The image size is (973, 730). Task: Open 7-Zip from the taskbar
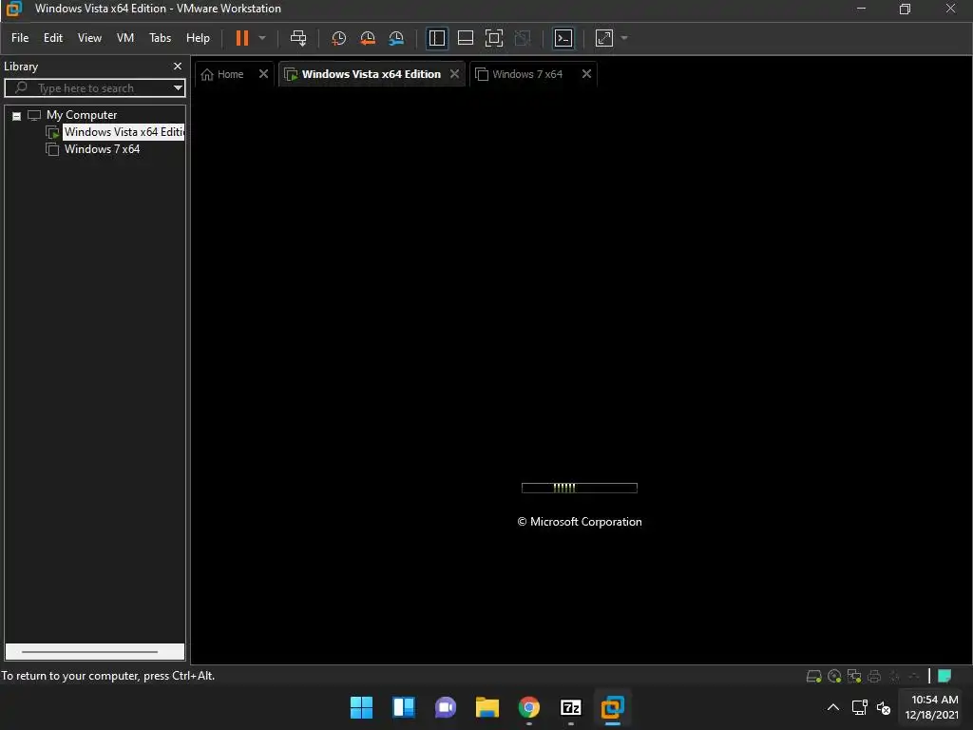(x=571, y=707)
